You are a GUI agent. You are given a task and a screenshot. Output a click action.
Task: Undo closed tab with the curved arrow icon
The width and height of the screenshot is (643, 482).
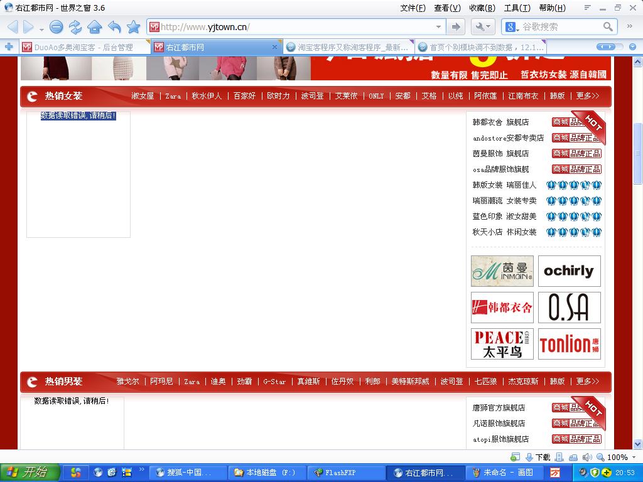(114, 27)
